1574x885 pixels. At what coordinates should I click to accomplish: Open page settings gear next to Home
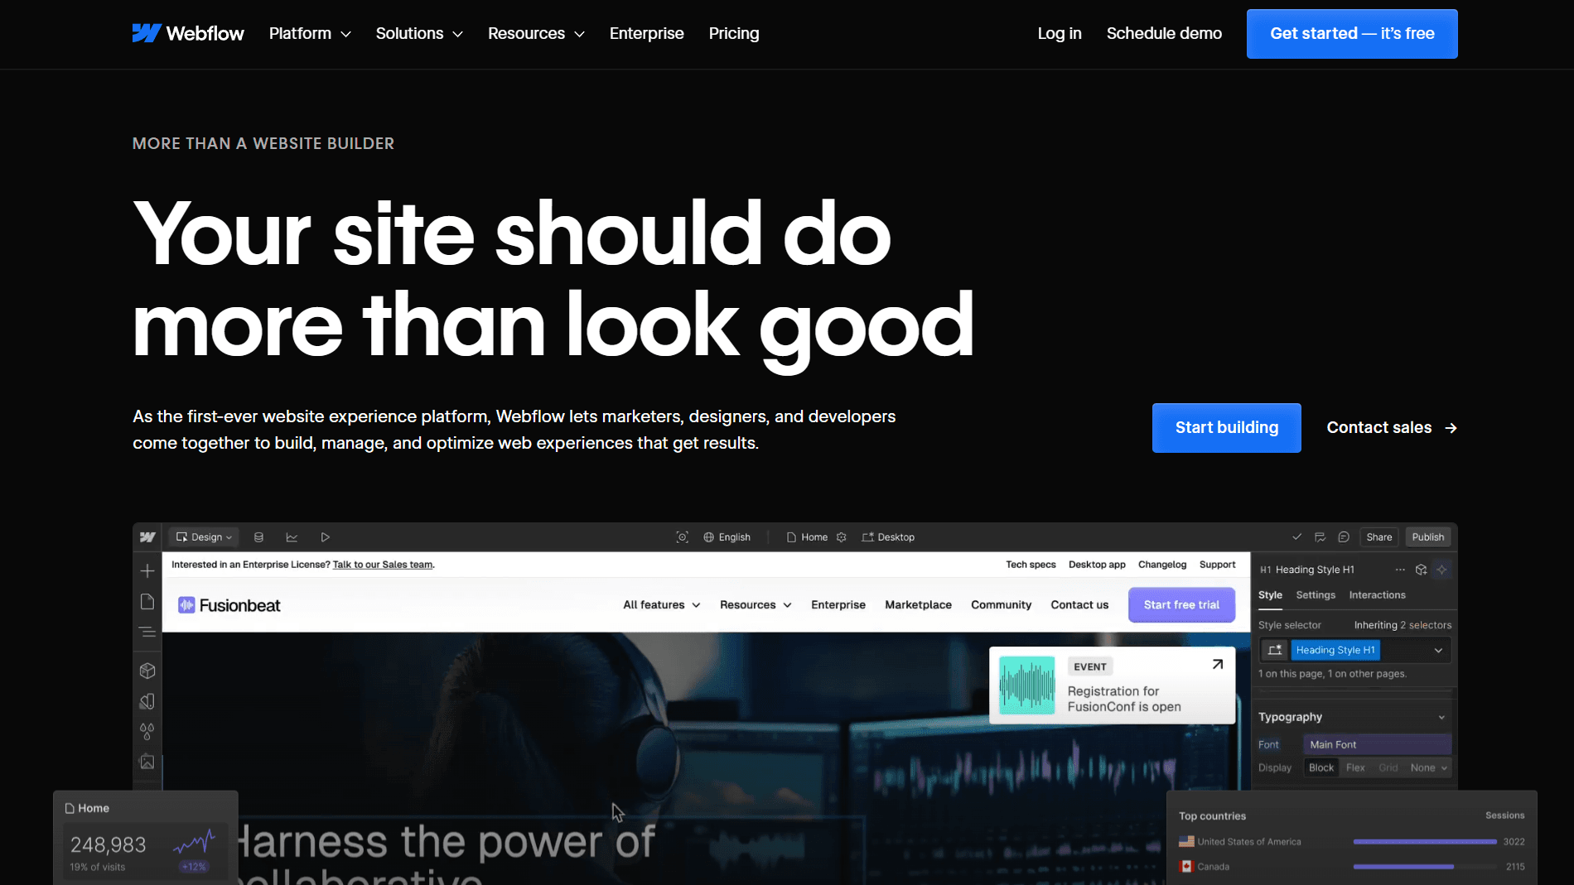click(842, 537)
